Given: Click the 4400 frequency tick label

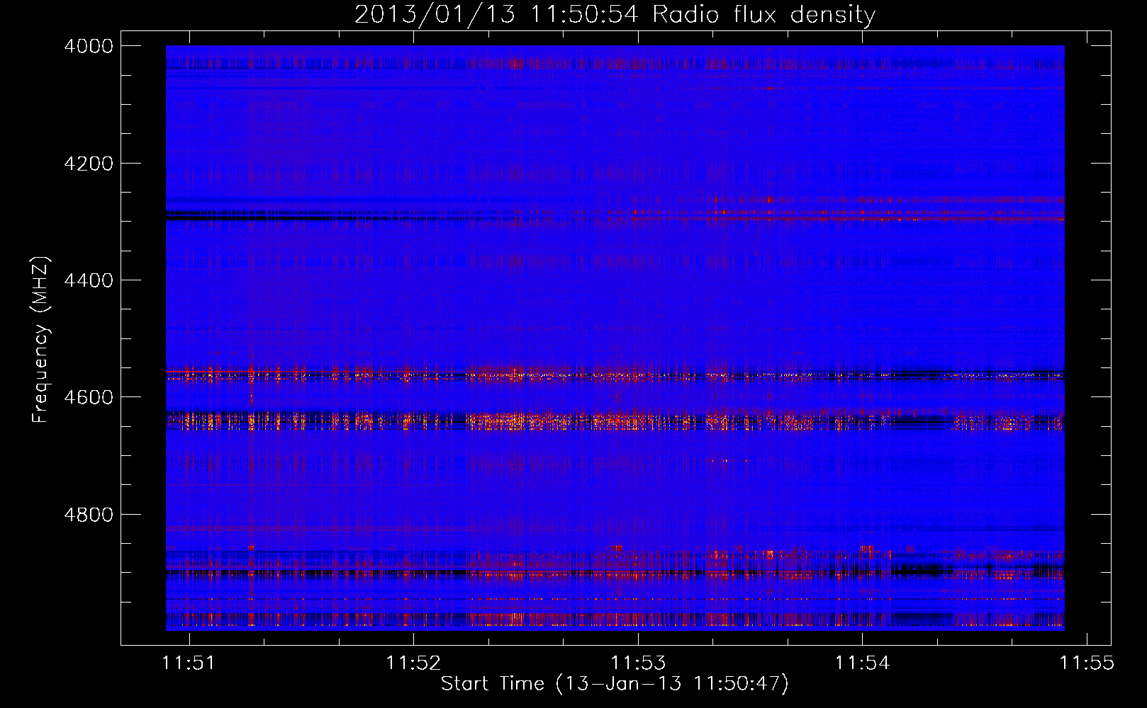Looking at the screenshot, I should 89,280.
